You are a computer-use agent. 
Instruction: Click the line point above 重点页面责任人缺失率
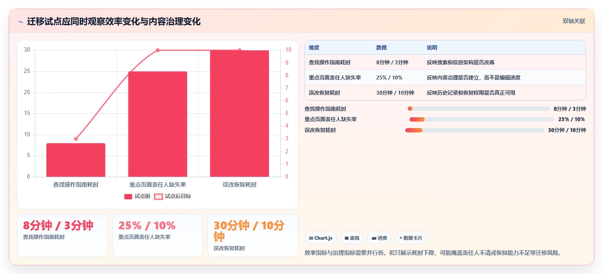(157, 50)
